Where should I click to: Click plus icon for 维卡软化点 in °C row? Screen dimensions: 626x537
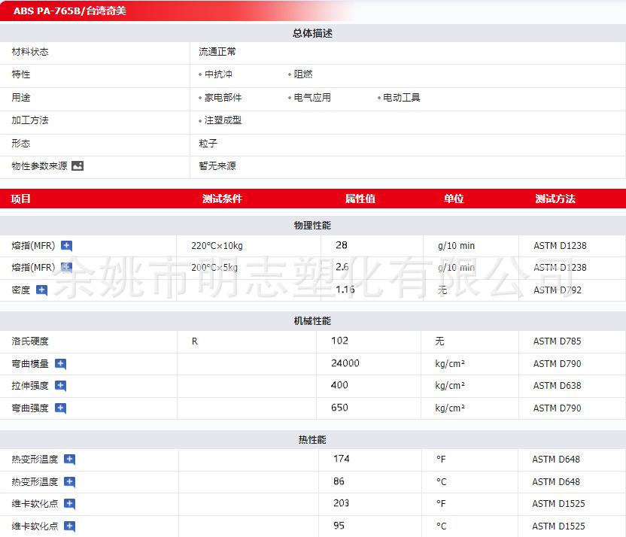(69, 526)
